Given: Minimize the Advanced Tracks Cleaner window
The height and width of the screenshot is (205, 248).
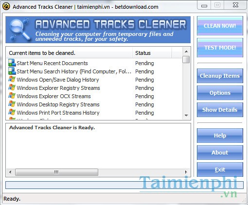Looking at the screenshot, I should coord(204,5).
